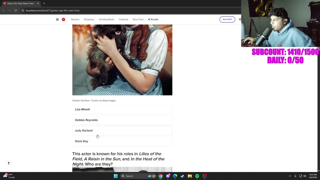This screenshot has width=320, height=180.
Task: Open the clock showing 9:41 PM
Action: click(313, 176)
